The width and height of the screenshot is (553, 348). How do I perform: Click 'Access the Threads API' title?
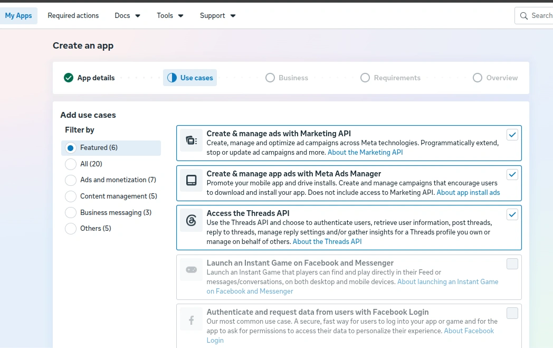(248, 213)
